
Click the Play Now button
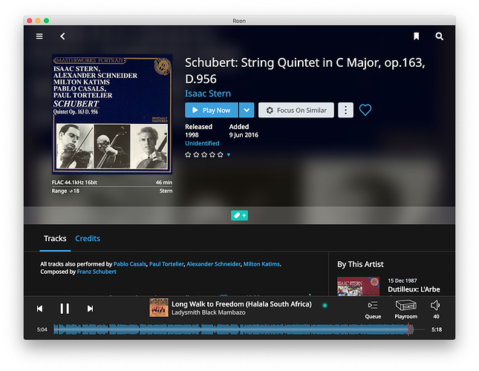tap(212, 110)
